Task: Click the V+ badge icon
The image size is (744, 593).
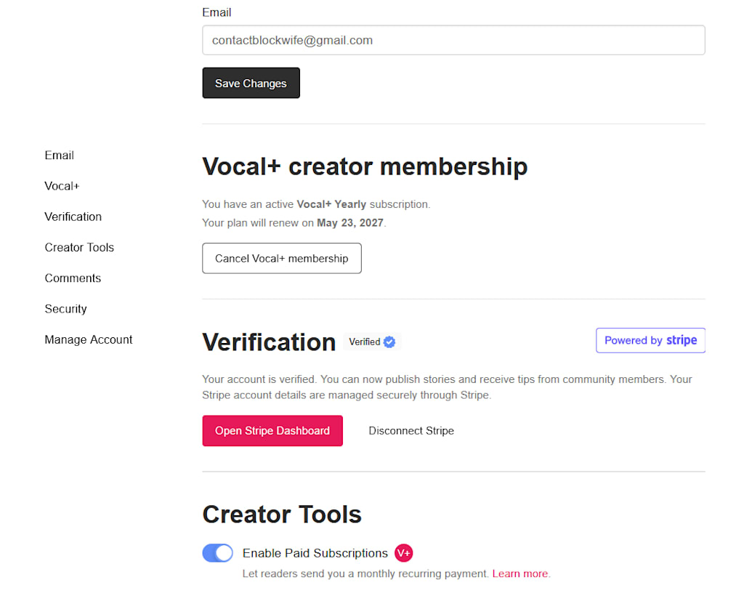Action: 404,553
